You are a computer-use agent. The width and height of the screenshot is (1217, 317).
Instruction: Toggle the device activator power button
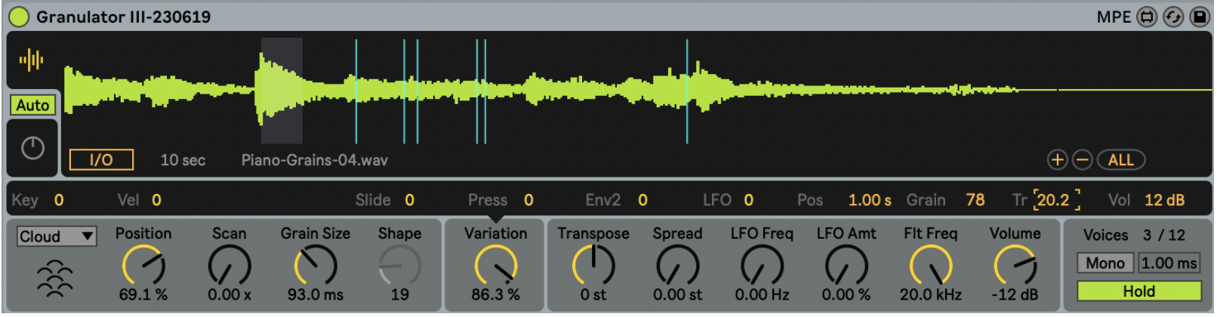[18, 17]
